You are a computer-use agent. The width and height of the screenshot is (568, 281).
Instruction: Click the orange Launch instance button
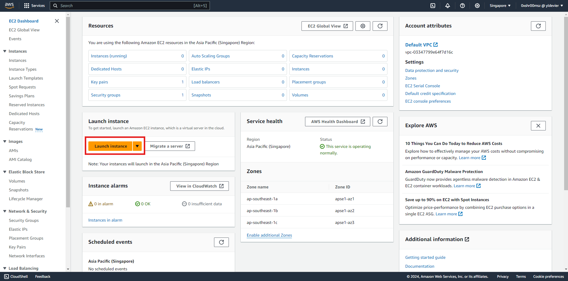pos(111,146)
